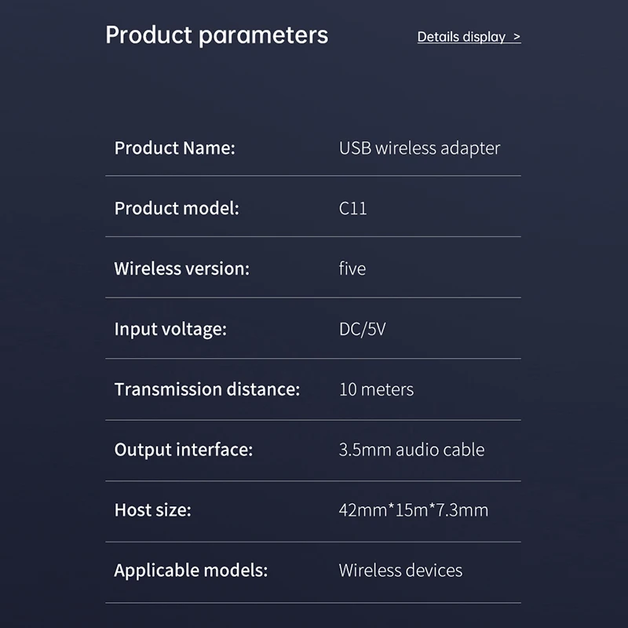Click the C11 model value
628x628 pixels.
click(x=352, y=209)
